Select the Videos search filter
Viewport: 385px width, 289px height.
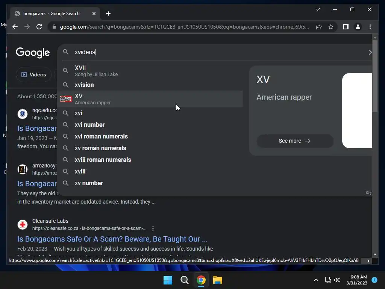pos(33,75)
